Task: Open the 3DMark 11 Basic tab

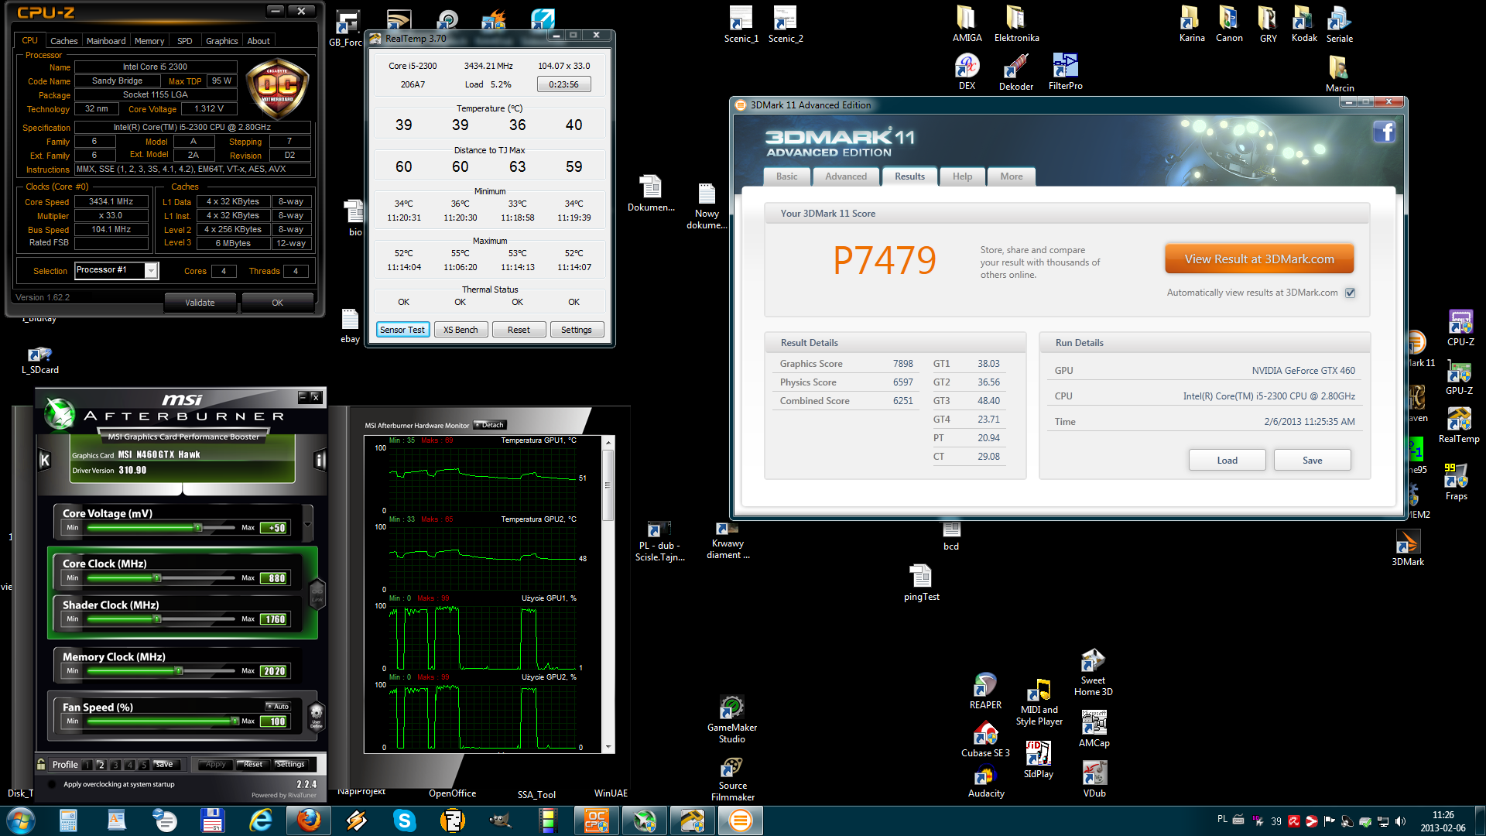Action: pos(787,176)
